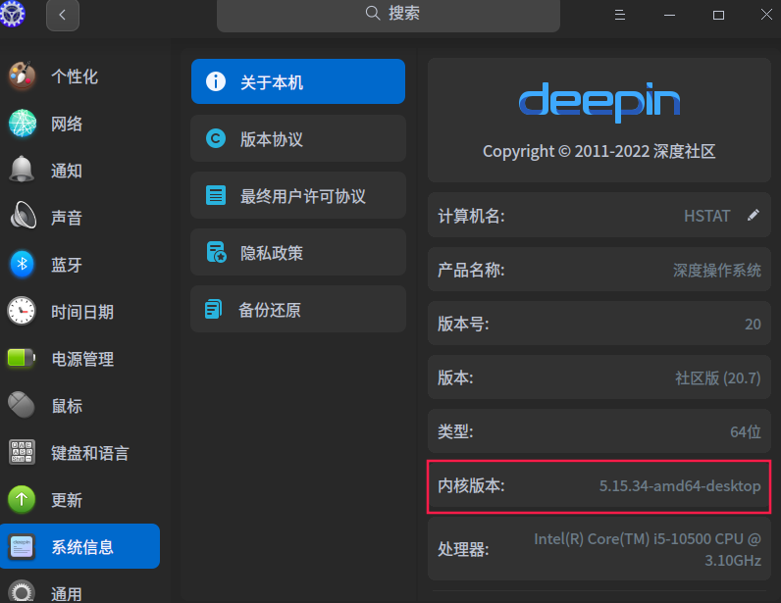Select the 鼠标 mouse icon
This screenshot has height=603, width=781.
click(x=22, y=405)
